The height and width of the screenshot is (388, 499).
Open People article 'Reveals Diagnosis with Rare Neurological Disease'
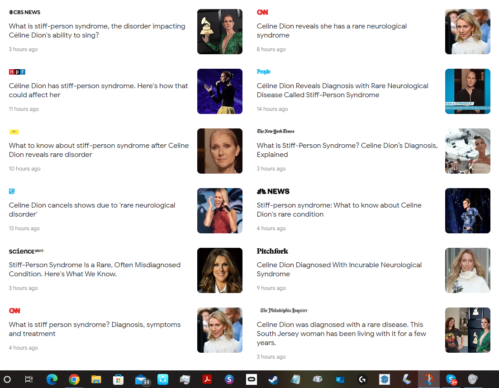click(342, 90)
